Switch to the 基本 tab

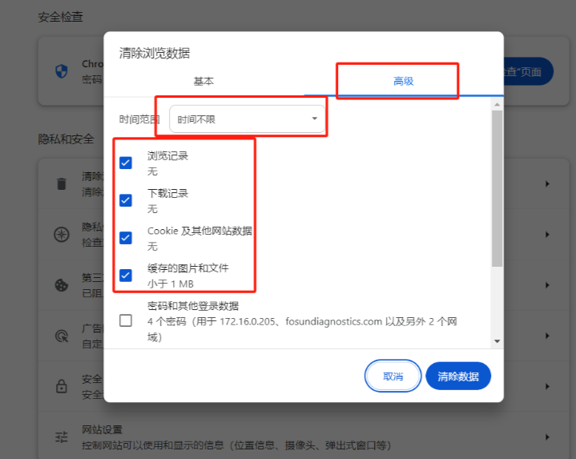pyautogui.click(x=203, y=81)
